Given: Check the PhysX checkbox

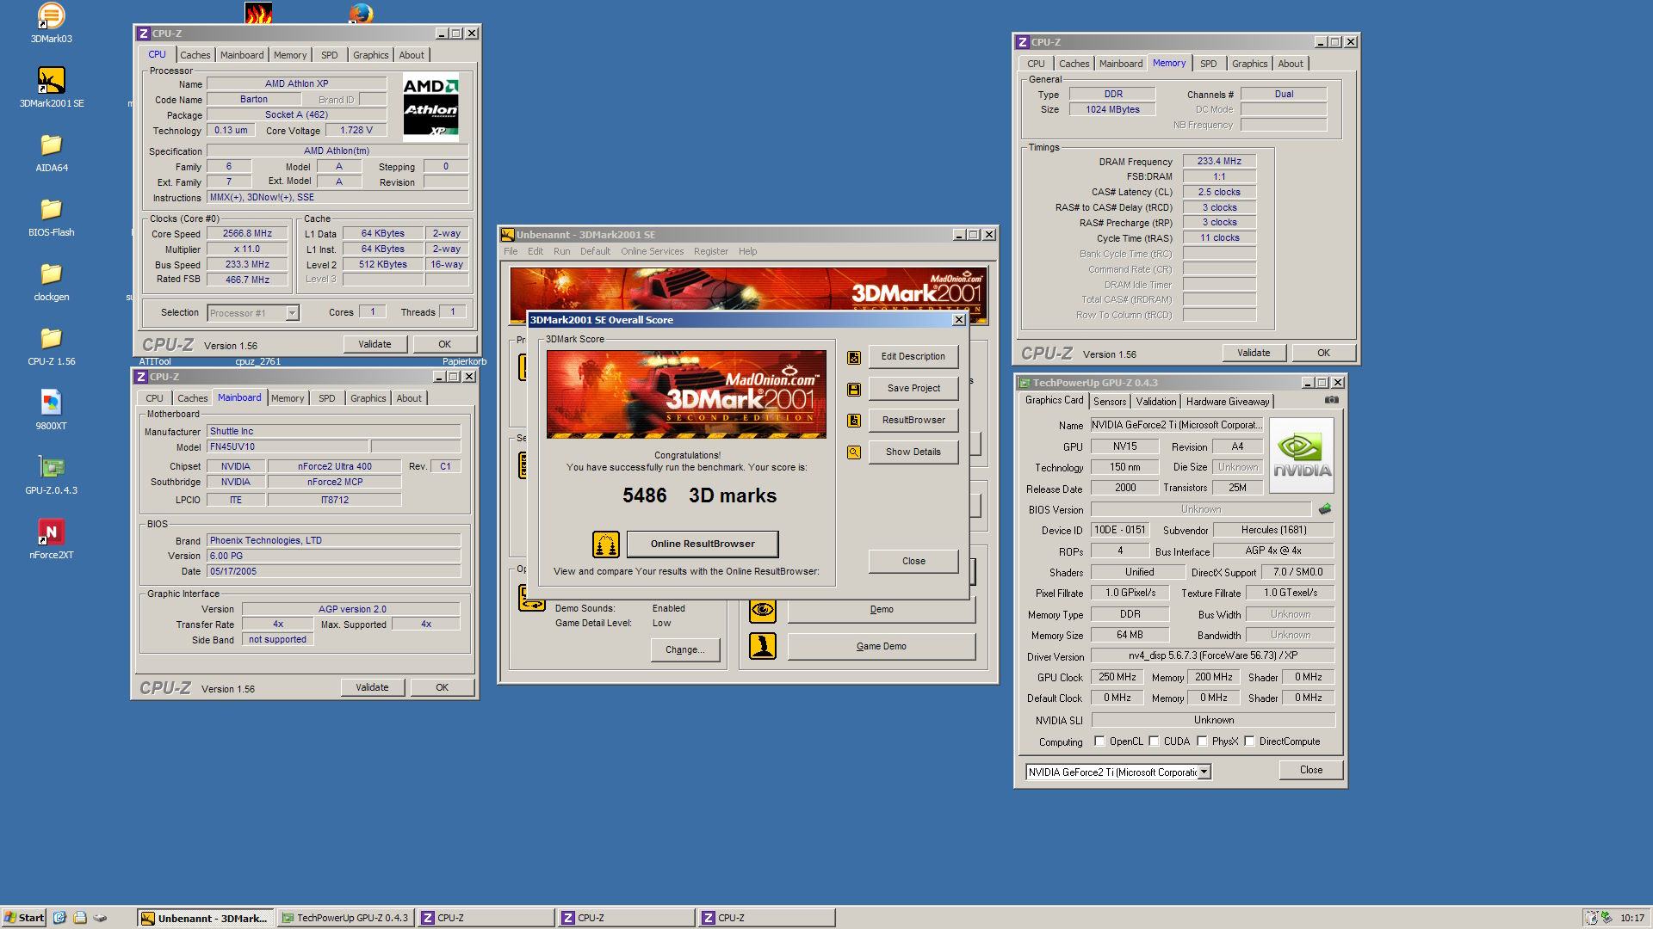Looking at the screenshot, I should click(x=1202, y=741).
